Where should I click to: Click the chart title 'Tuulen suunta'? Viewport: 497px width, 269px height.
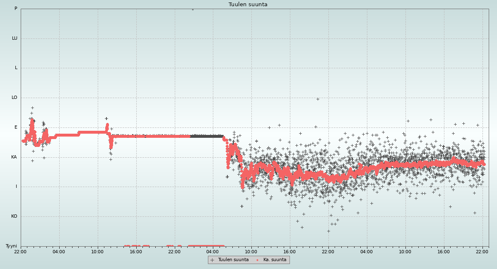tap(248, 5)
